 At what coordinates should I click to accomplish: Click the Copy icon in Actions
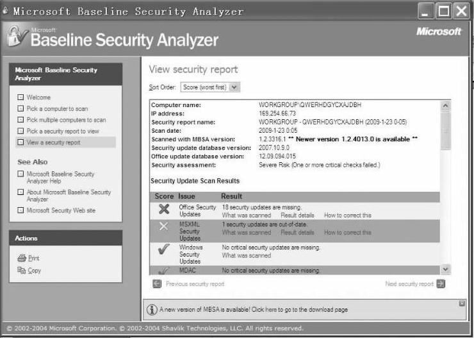tap(22, 271)
